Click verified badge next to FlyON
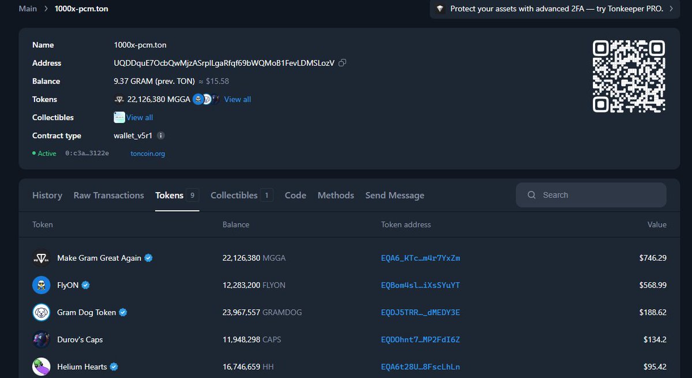Viewport: 692px width, 378px height. click(x=86, y=285)
